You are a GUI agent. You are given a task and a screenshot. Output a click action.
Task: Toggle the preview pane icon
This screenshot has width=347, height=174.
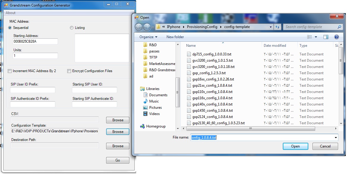(x=326, y=37)
